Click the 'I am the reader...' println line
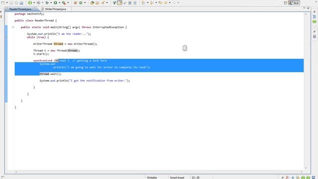This screenshot has width=318, height=179. tap(59, 34)
